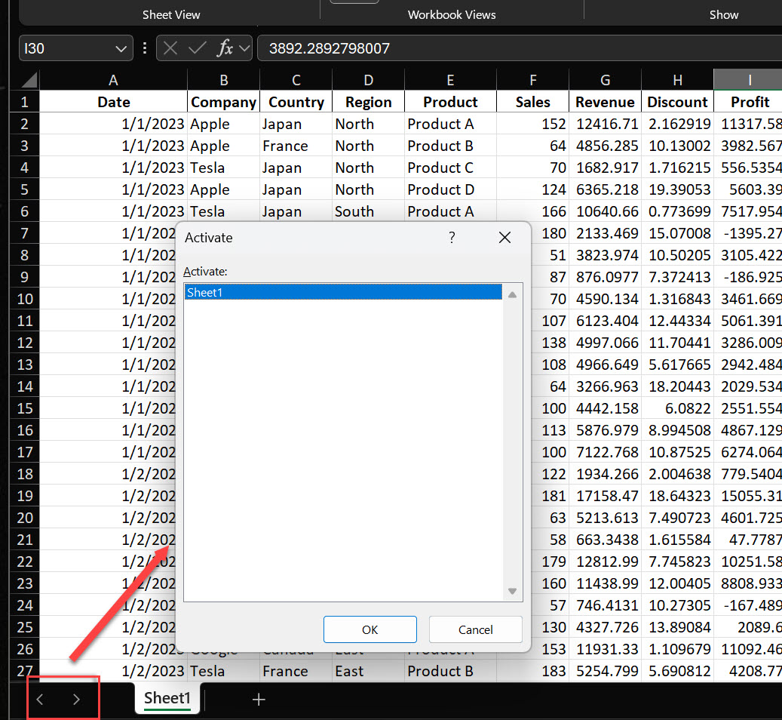Select cell I30 value in the formula bar
The width and height of the screenshot is (782, 720).
pyautogui.click(x=330, y=48)
